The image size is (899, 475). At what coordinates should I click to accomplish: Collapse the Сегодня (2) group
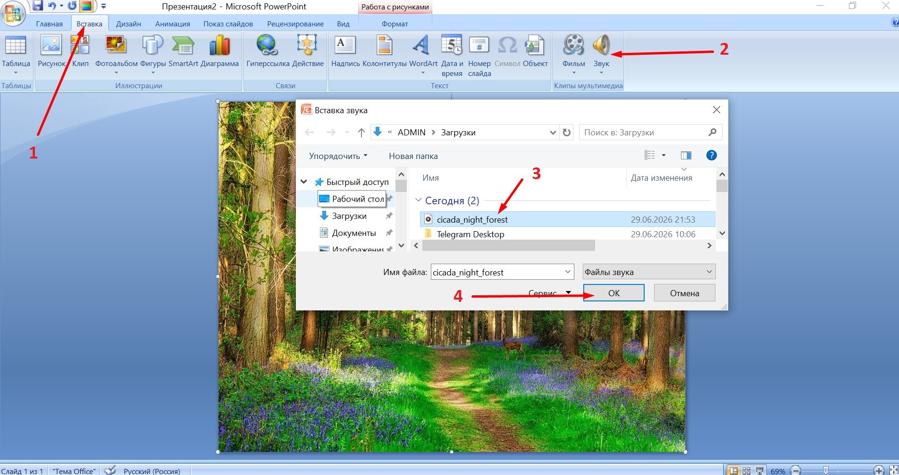[x=418, y=200]
